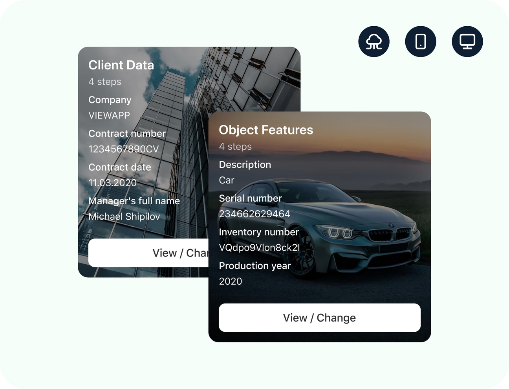The width and height of the screenshot is (509, 389).
Task: Click the Object Features card title
Action: click(x=266, y=130)
